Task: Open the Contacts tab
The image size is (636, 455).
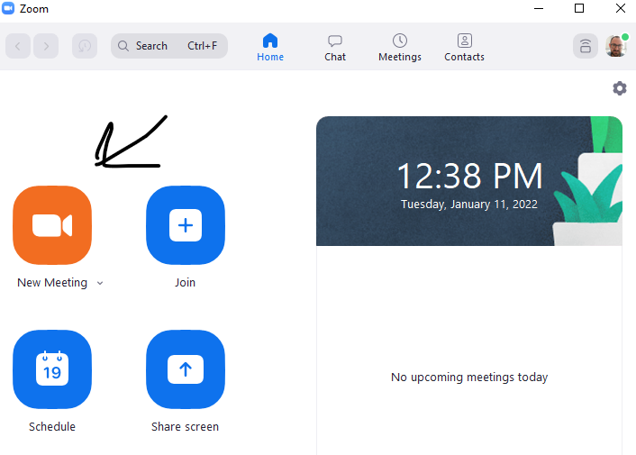Action: pos(465,47)
